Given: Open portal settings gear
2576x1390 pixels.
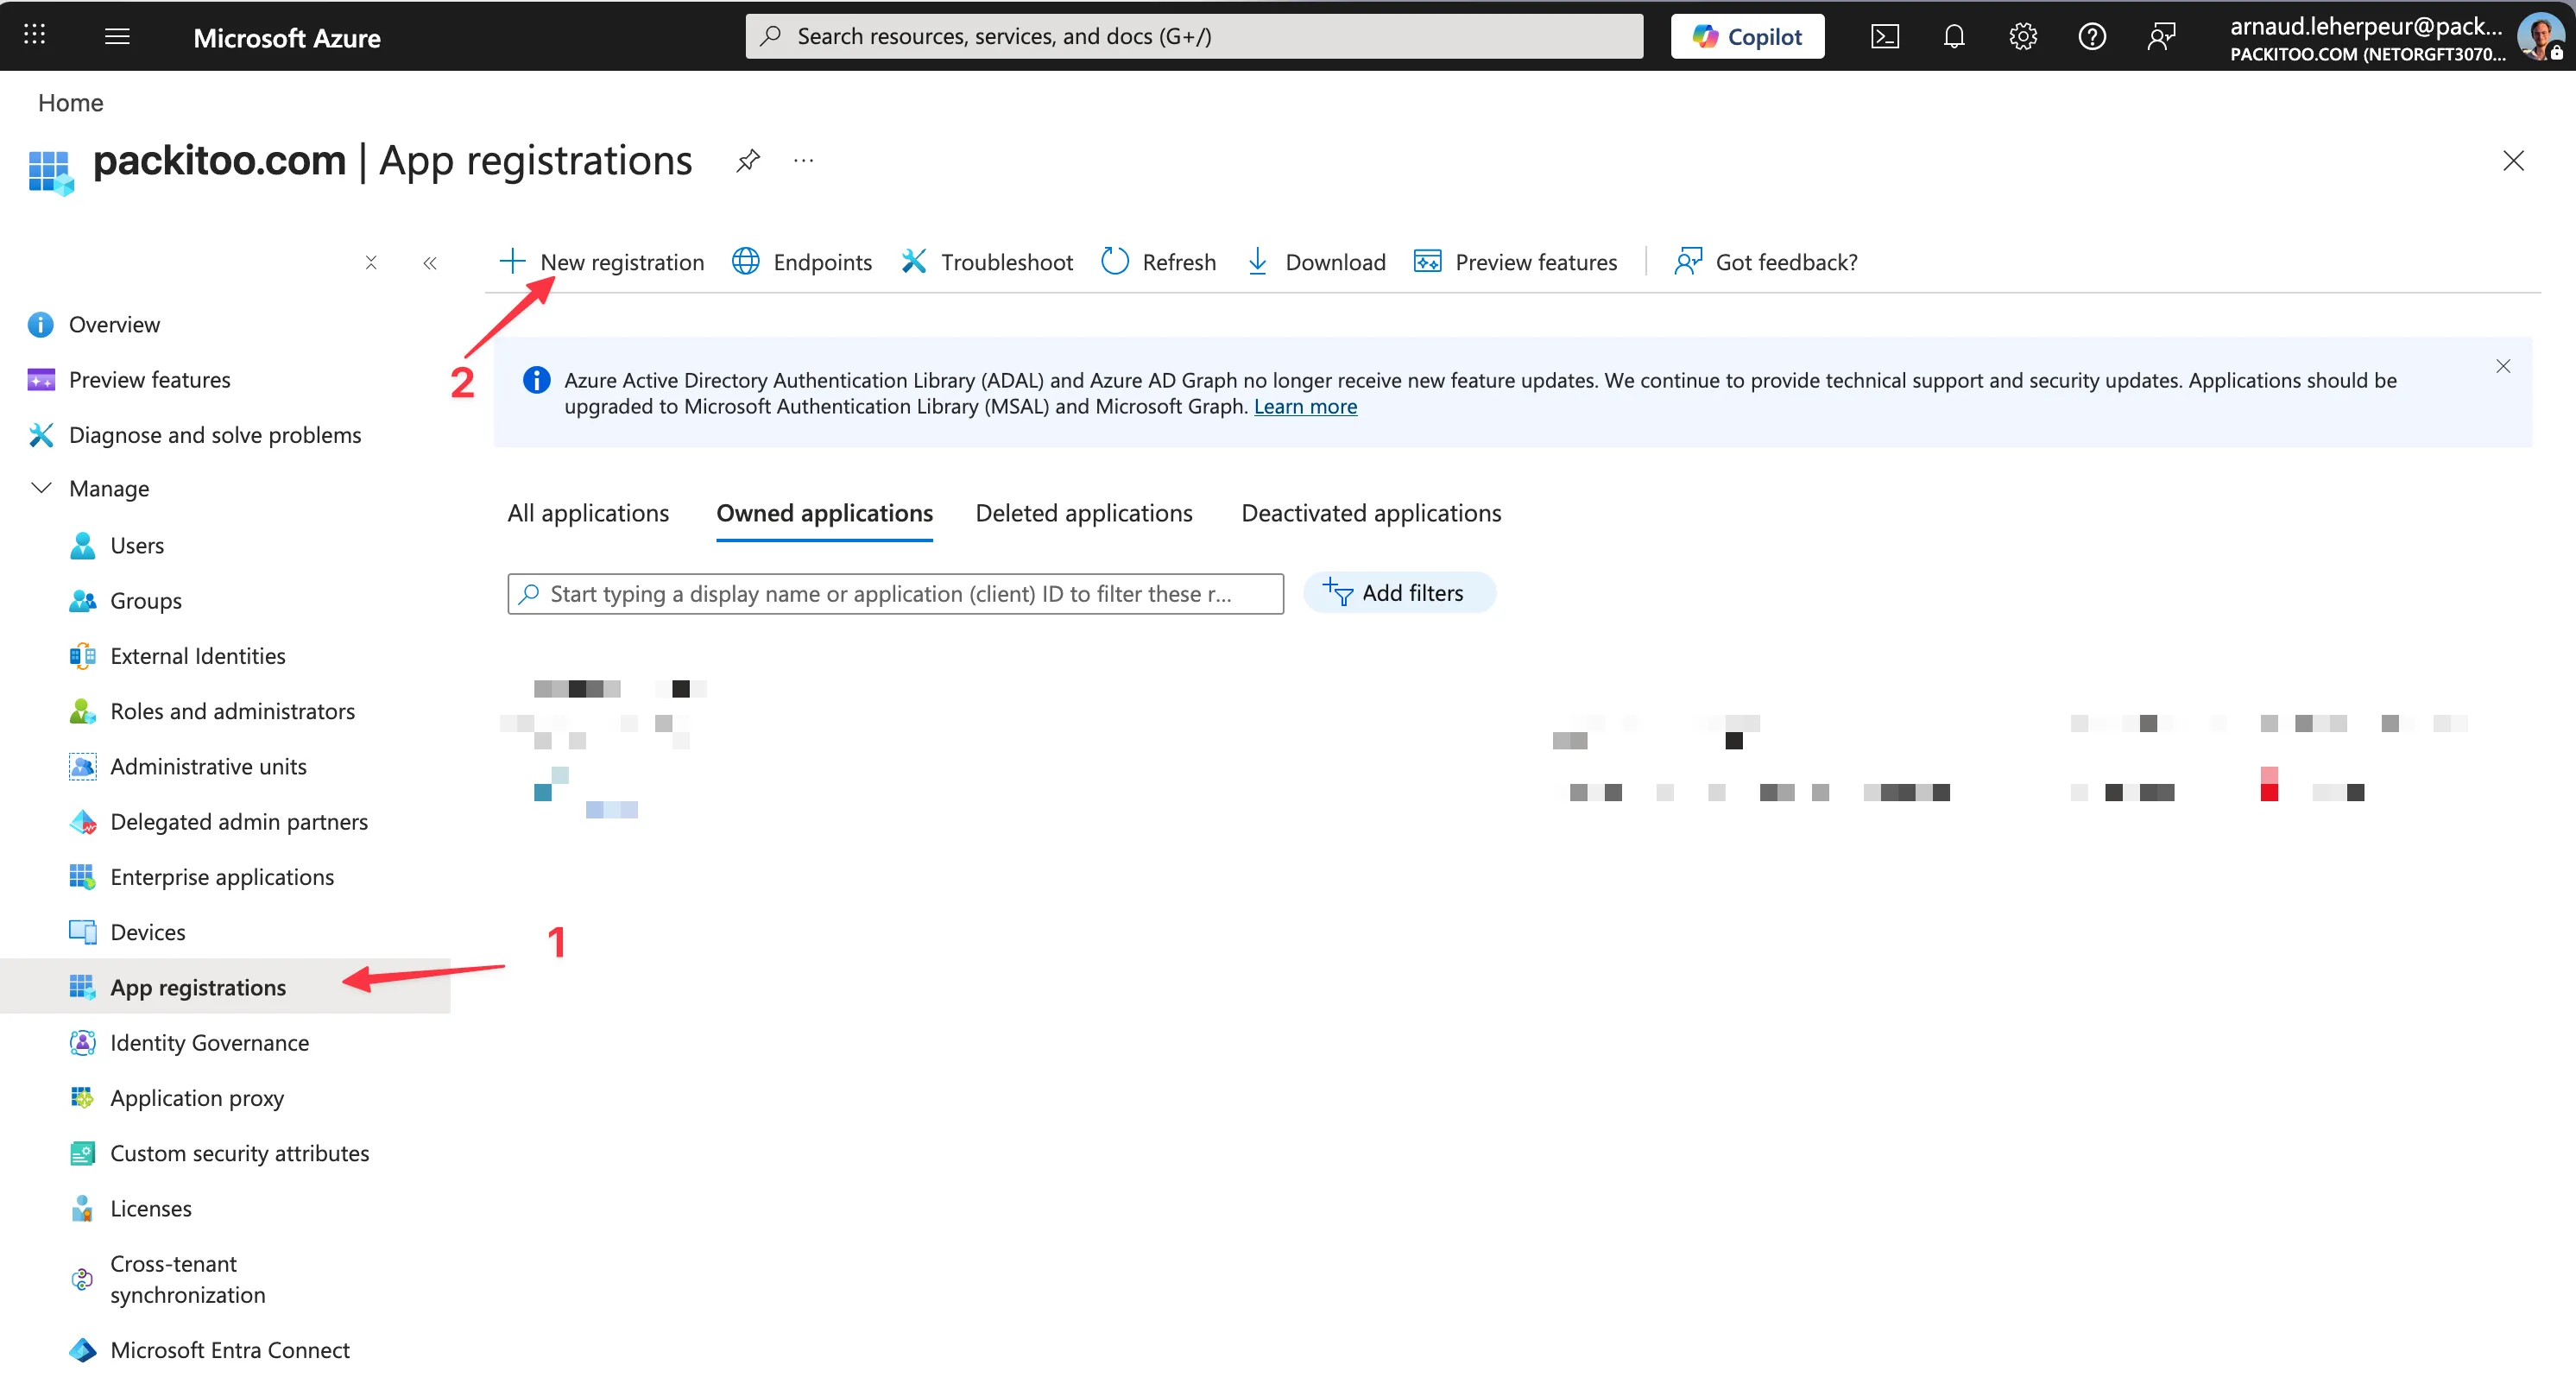Looking at the screenshot, I should [2023, 36].
